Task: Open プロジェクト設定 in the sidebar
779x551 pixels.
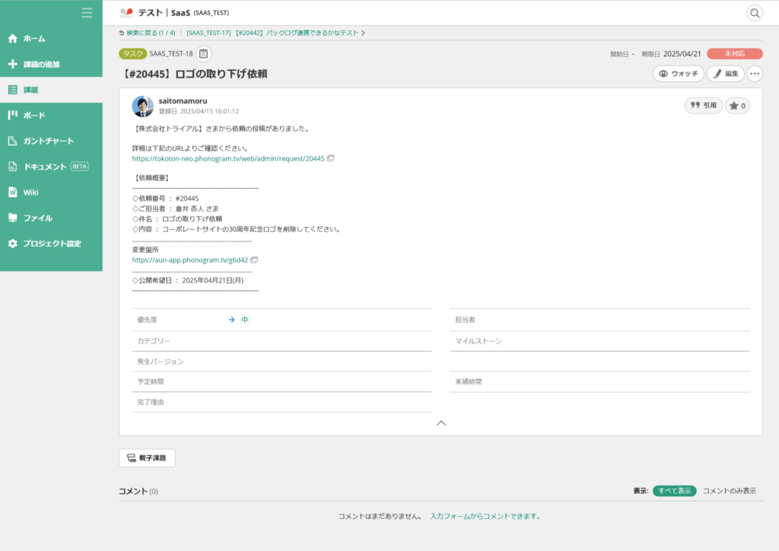Action: pos(51,244)
